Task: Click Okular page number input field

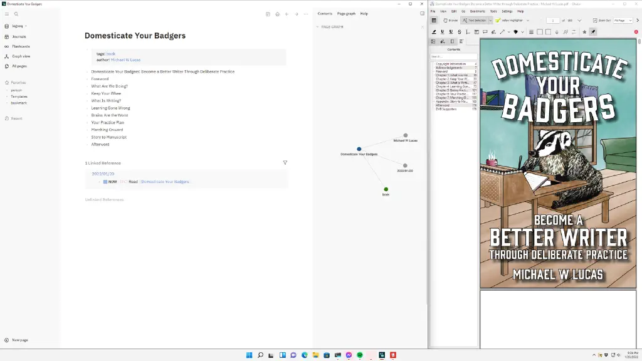Action: coord(553,20)
